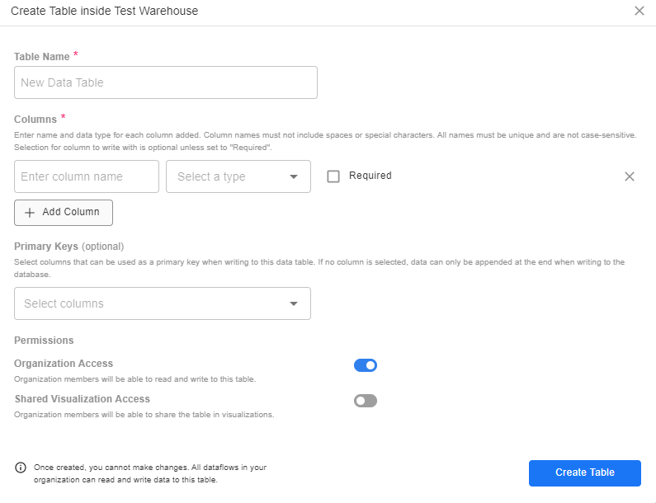Click the Add Column button
Screen dimensions: 656x503
pyautogui.click(x=64, y=213)
